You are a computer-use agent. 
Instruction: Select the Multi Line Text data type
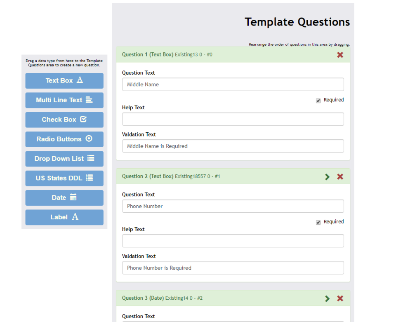pos(64,100)
